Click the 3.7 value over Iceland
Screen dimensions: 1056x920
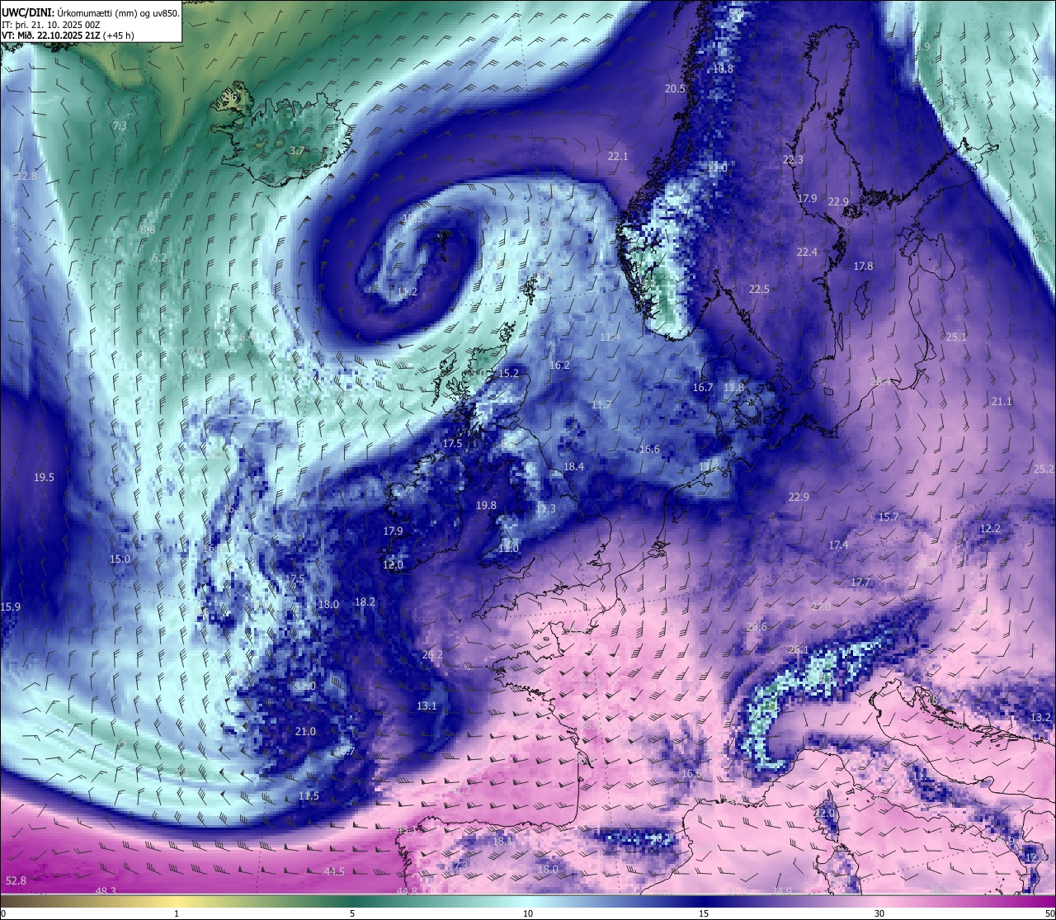click(298, 151)
